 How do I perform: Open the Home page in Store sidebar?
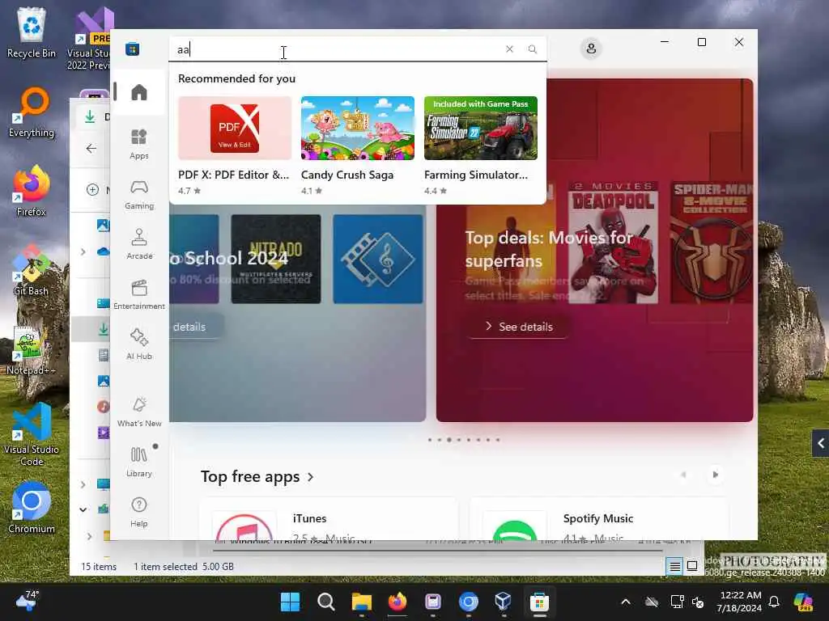[139, 92]
